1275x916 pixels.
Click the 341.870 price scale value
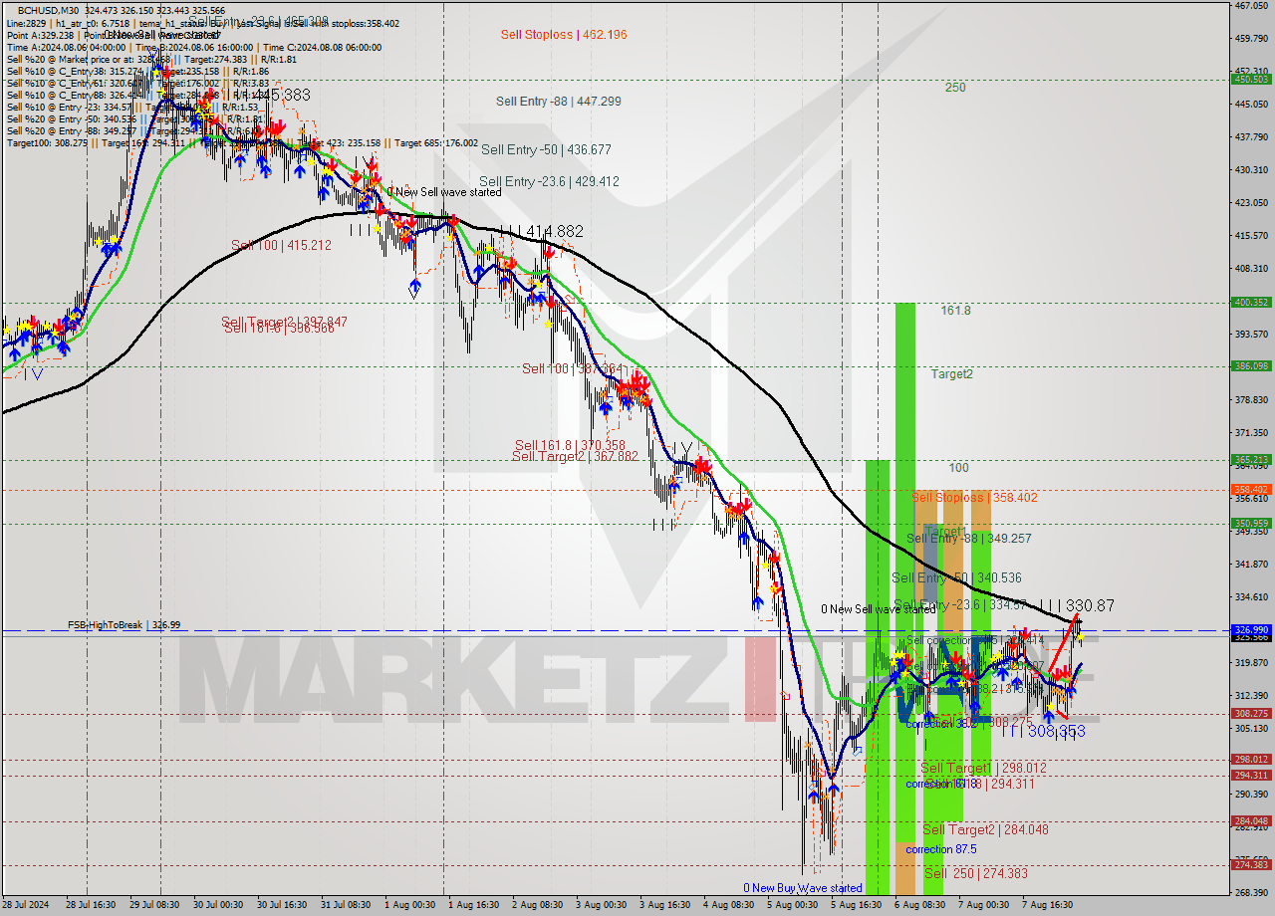pos(1250,565)
